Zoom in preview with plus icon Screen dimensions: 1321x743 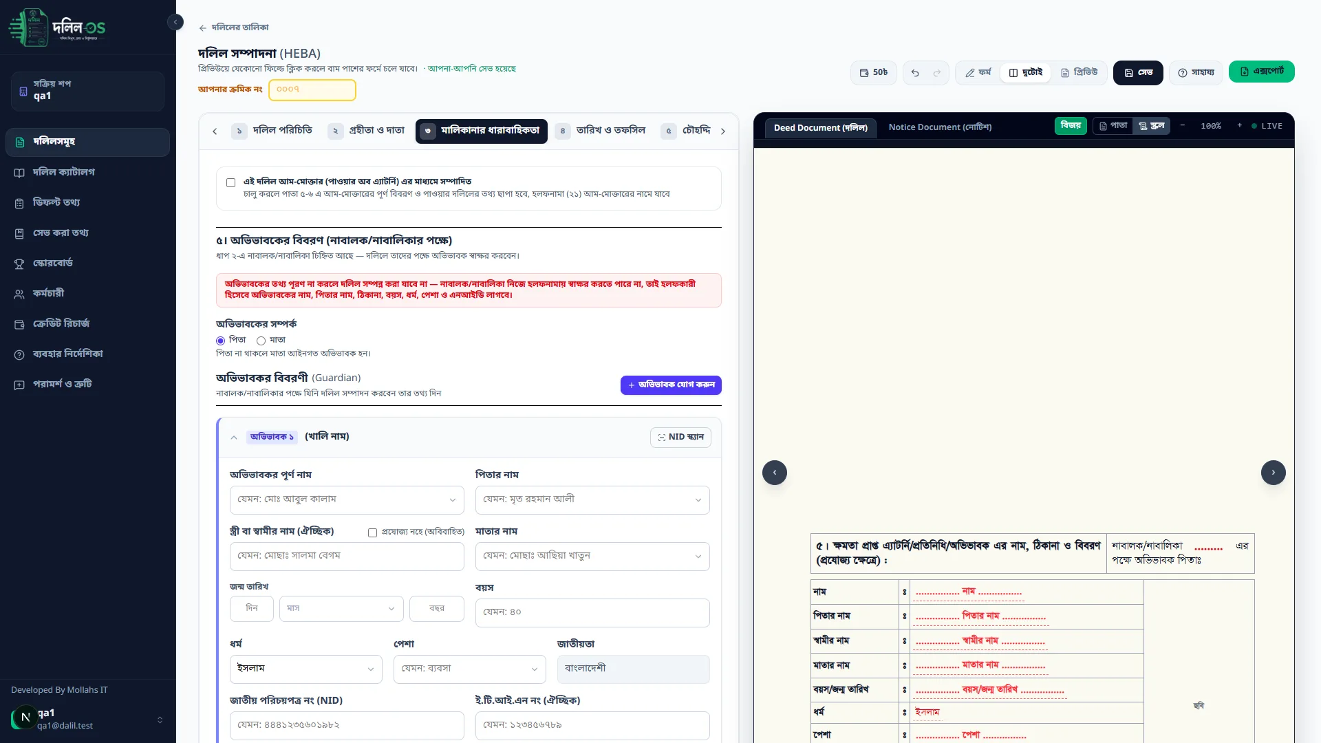click(x=1239, y=126)
